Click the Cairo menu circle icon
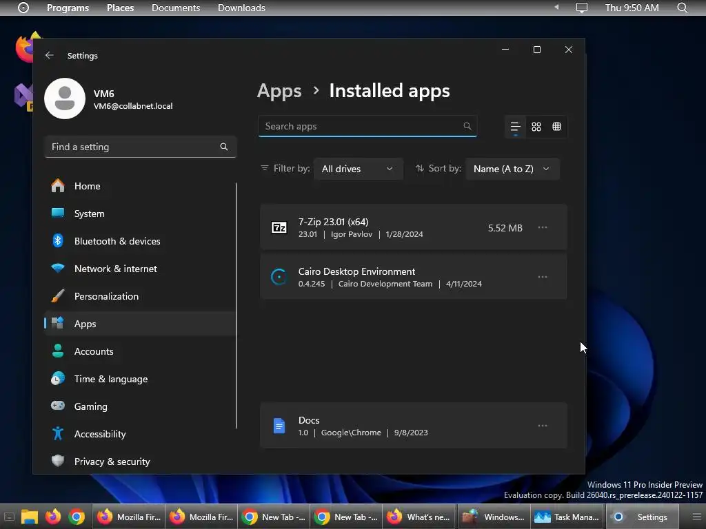Image resolution: width=706 pixels, height=529 pixels. (23, 8)
